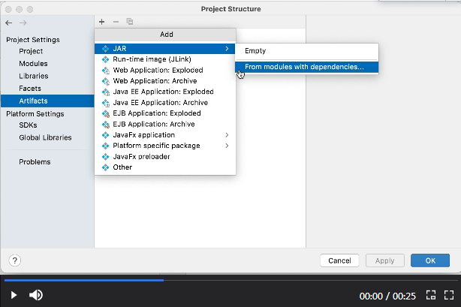Click the Run-time image (JLink) icon

tap(105, 59)
